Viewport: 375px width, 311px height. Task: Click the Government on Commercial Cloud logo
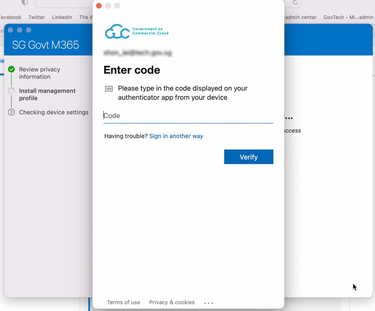pos(137,31)
